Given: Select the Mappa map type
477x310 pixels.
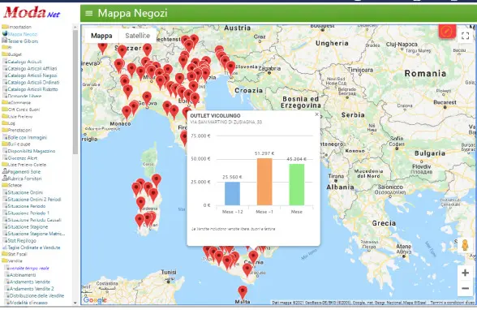Looking at the screenshot, I should 101,36.
